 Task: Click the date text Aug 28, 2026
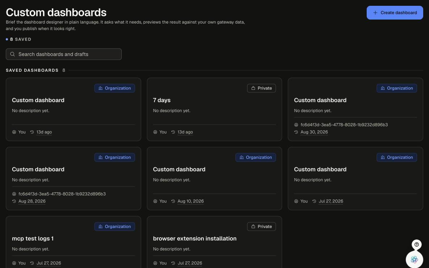pyautogui.click(x=32, y=201)
